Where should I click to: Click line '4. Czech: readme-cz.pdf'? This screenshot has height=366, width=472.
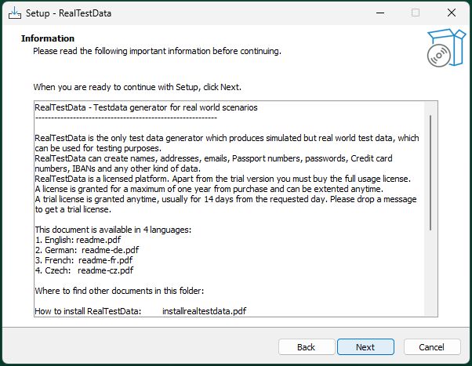(x=84, y=270)
